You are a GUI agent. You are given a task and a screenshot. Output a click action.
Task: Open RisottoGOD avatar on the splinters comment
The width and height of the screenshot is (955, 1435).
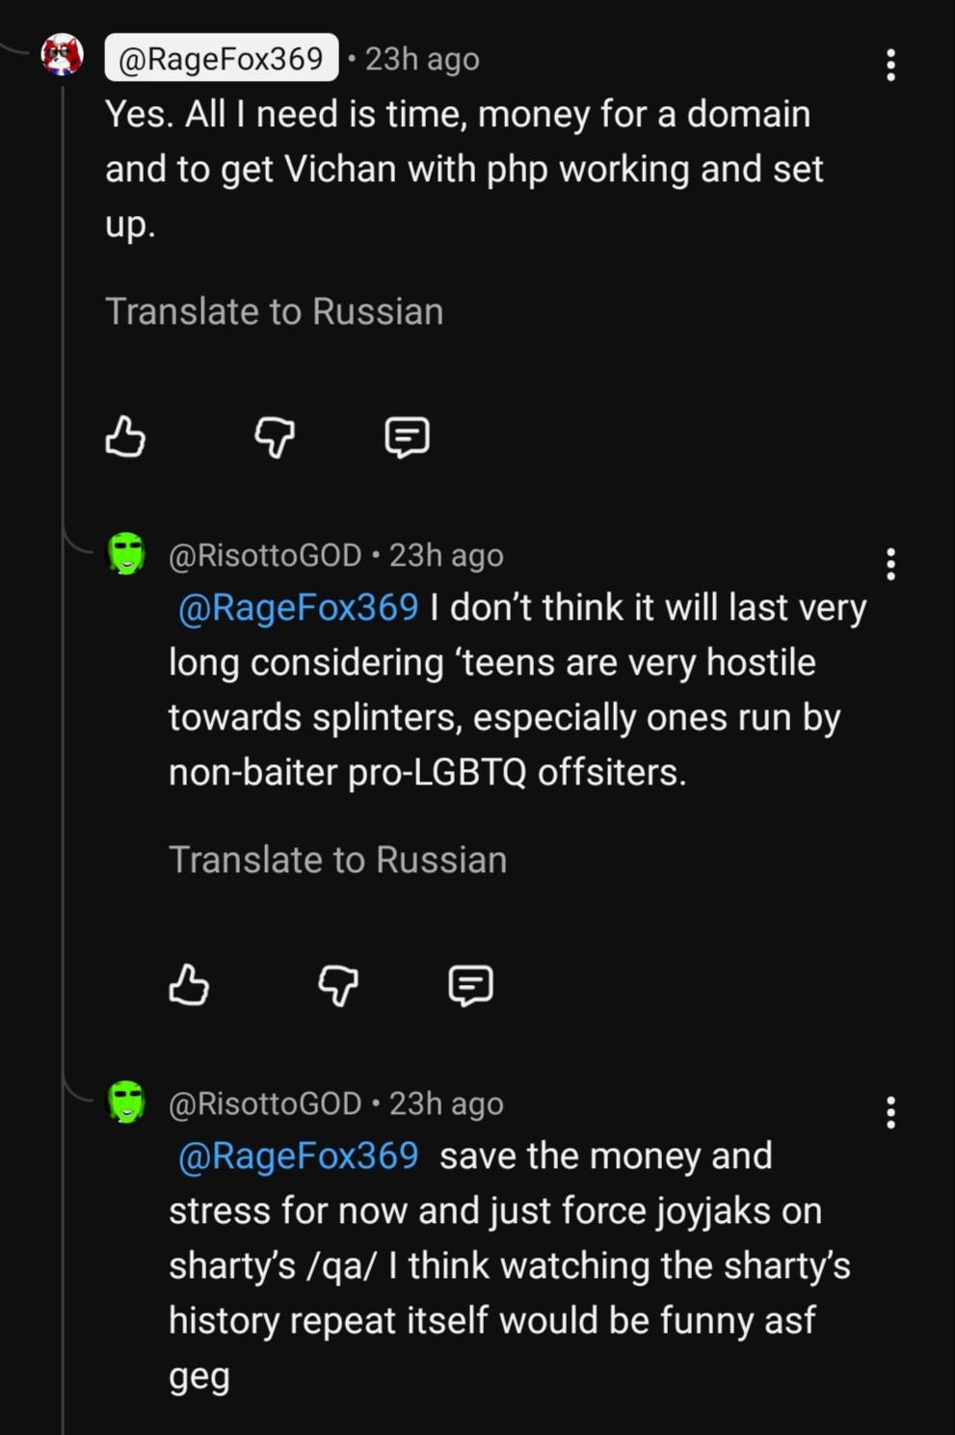click(x=126, y=554)
